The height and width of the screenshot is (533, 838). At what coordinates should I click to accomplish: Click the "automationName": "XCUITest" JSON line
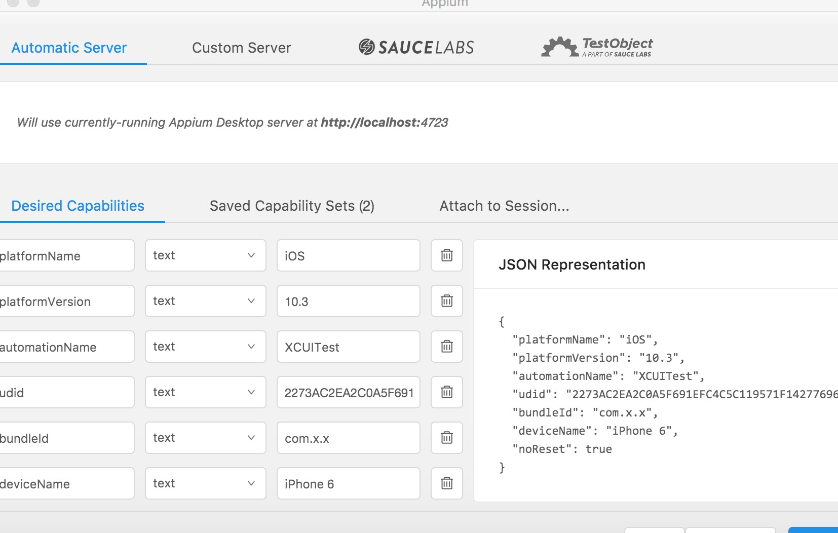(x=608, y=376)
